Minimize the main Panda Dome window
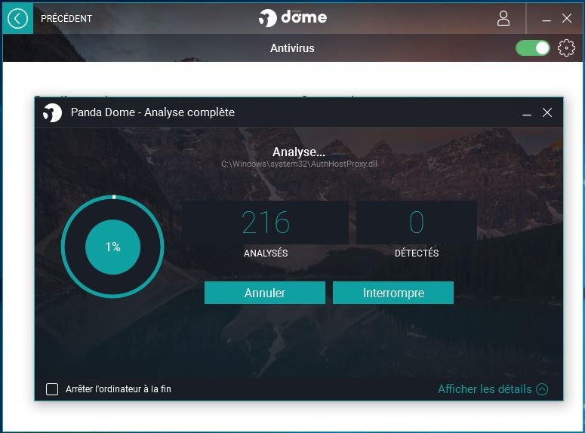The image size is (585, 433). click(547, 19)
